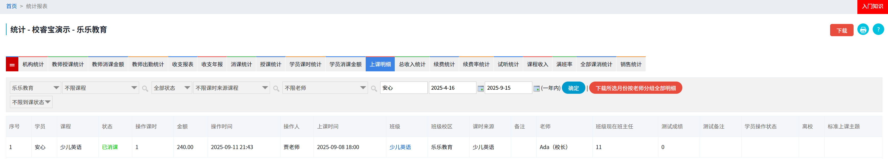The image size is (888, 159).
Task: Expand the 不限课程 course dropdown
Action: tap(101, 88)
